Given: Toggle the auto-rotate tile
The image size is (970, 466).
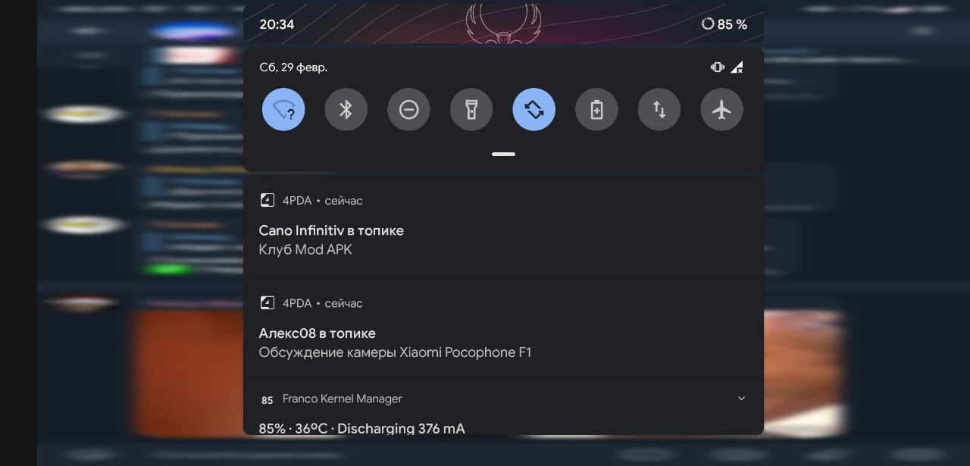Looking at the screenshot, I should pyautogui.click(x=534, y=110).
